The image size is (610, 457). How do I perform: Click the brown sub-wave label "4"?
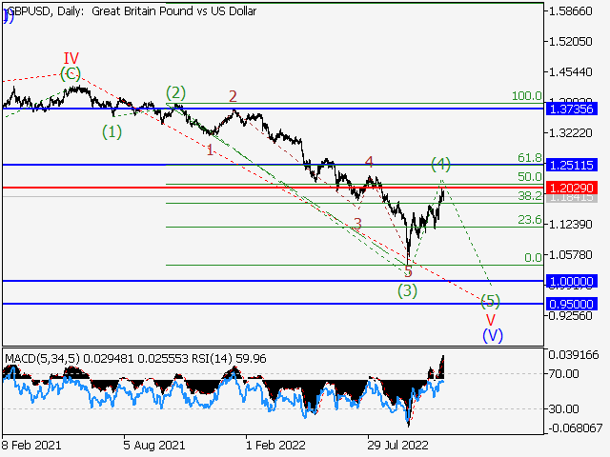(369, 162)
